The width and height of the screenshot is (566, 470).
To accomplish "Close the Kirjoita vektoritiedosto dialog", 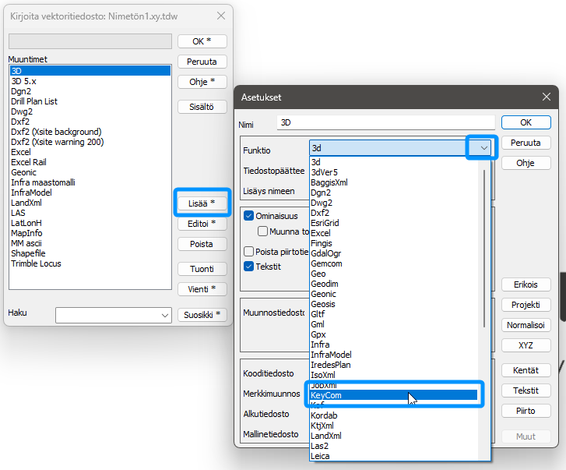I will click(x=221, y=16).
